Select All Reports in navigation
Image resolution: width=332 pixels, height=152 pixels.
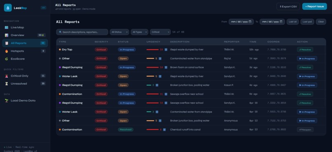(x=25, y=43)
